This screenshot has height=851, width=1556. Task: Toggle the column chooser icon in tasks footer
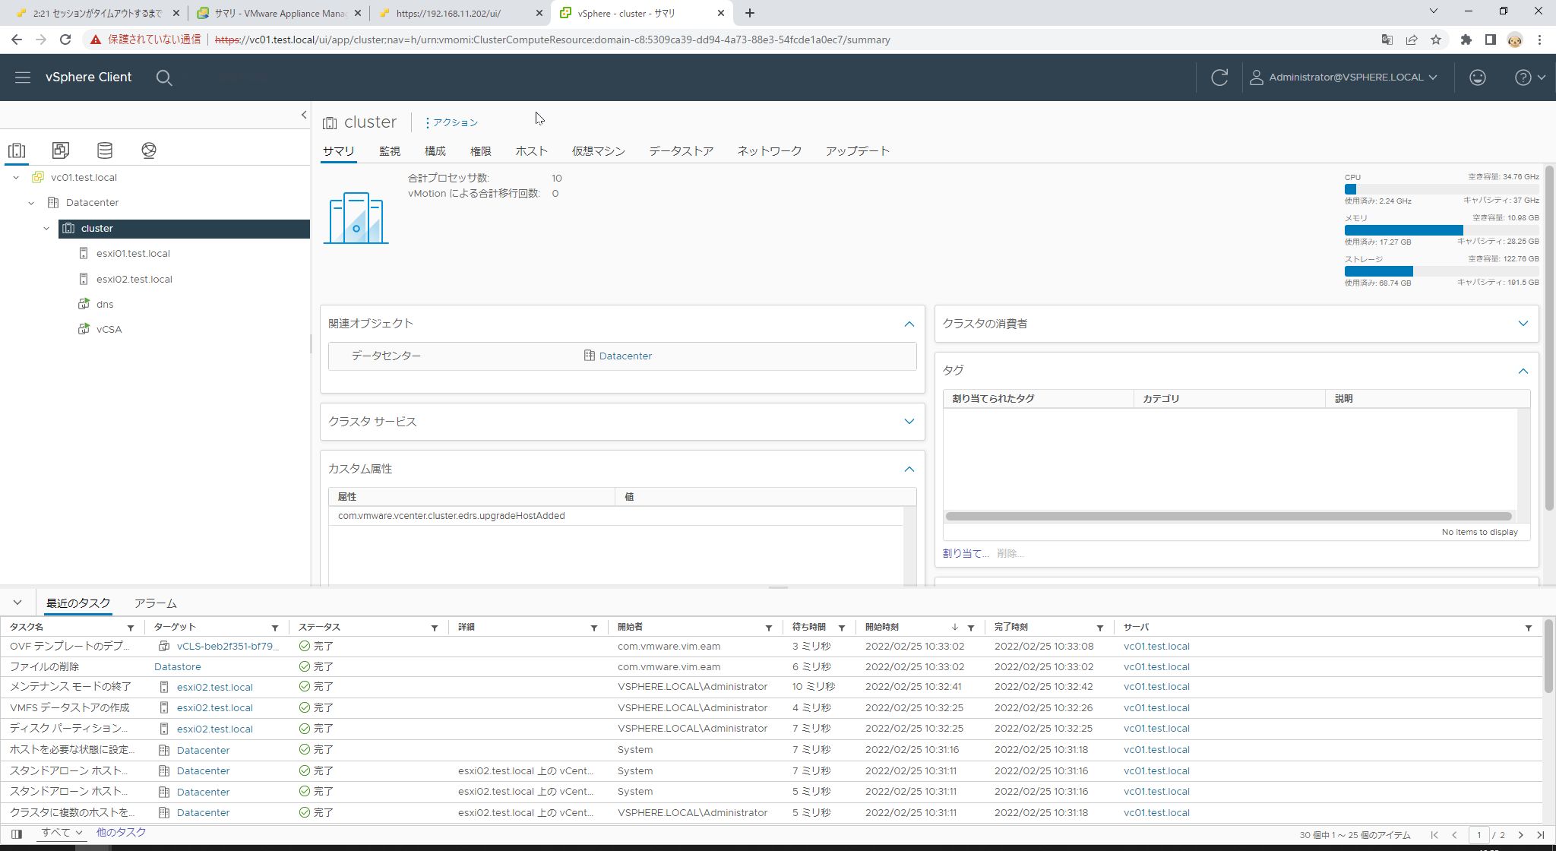pyautogui.click(x=17, y=834)
